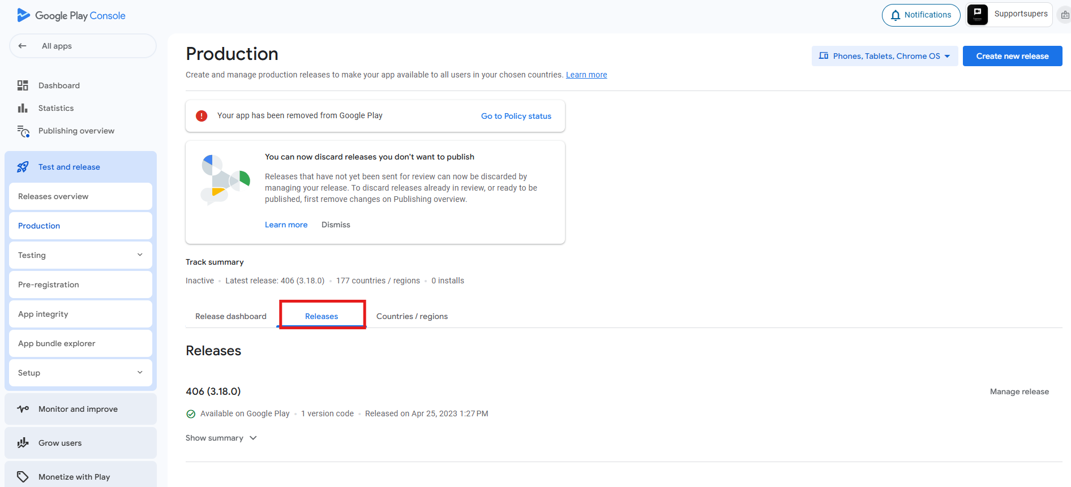
Task: Click the Grow users chart icon
Action: [x=23, y=443]
